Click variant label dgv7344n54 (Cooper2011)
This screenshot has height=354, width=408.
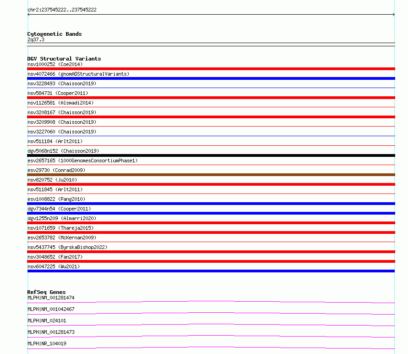point(59,209)
